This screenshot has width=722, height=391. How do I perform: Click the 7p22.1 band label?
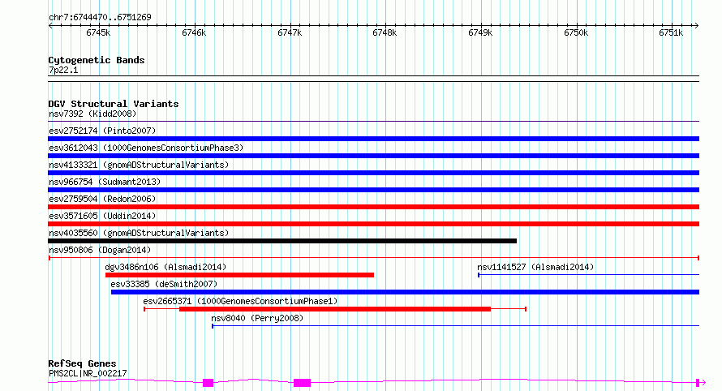(x=63, y=70)
